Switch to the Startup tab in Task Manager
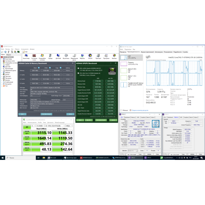Viewport: 205px width, 205px height. tap(159, 52)
